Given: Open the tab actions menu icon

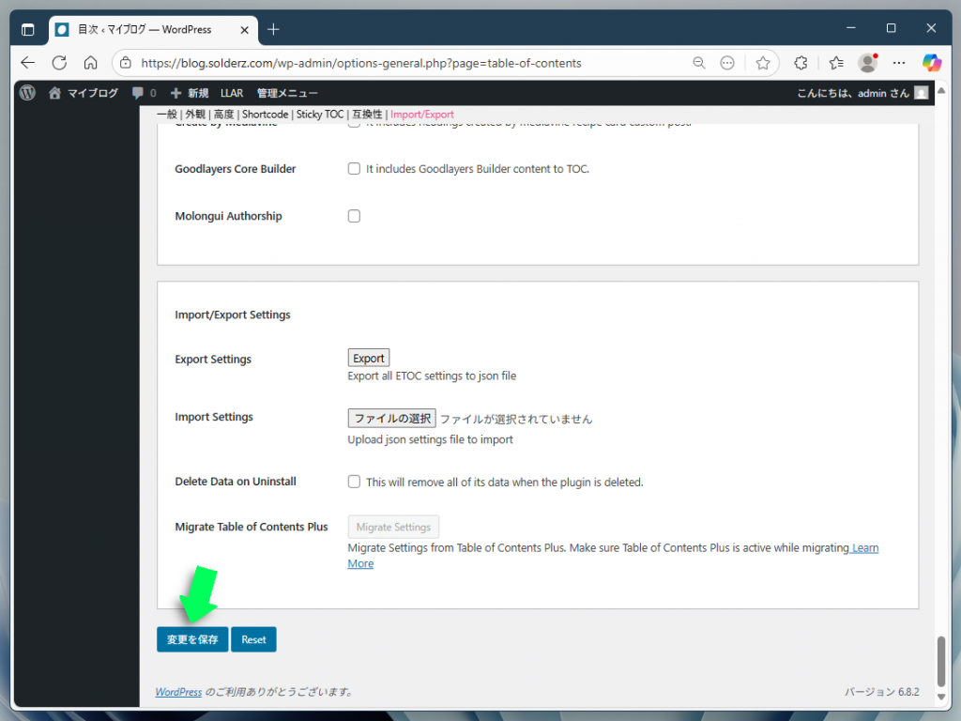Looking at the screenshot, I should click(27, 29).
